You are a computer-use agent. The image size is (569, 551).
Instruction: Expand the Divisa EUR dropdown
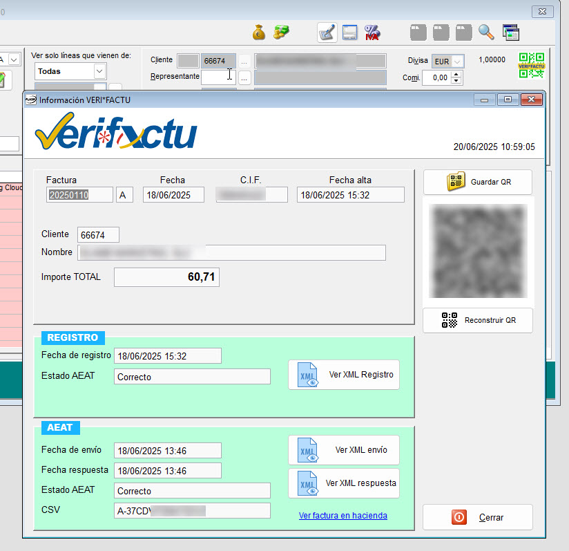[457, 62]
